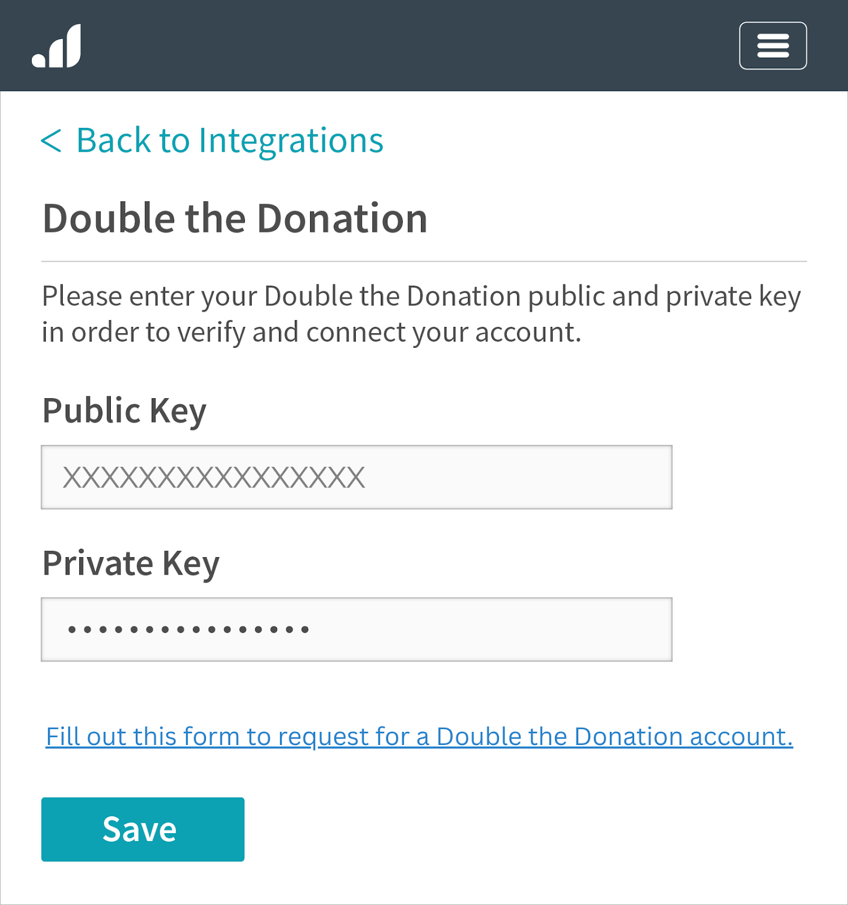Click the Public Key label
Viewport: 848px width, 905px height.
click(124, 411)
